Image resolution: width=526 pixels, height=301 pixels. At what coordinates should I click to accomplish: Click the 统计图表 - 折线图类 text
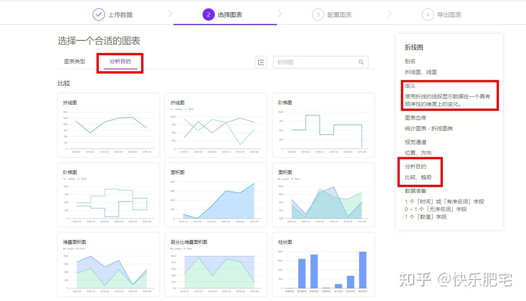click(x=429, y=128)
